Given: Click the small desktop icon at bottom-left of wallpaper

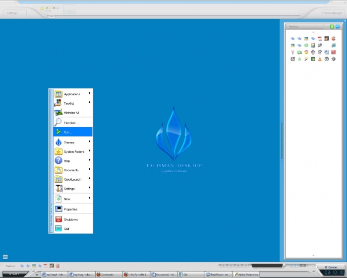Looking at the screenshot, I should click(x=5, y=257).
